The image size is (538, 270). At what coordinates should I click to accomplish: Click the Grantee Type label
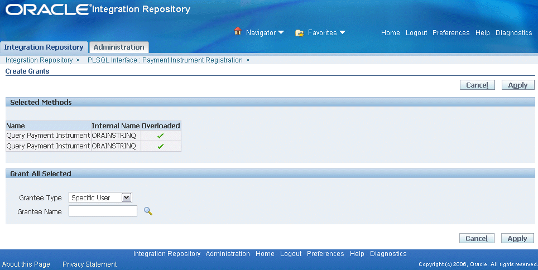click(41, 198)
